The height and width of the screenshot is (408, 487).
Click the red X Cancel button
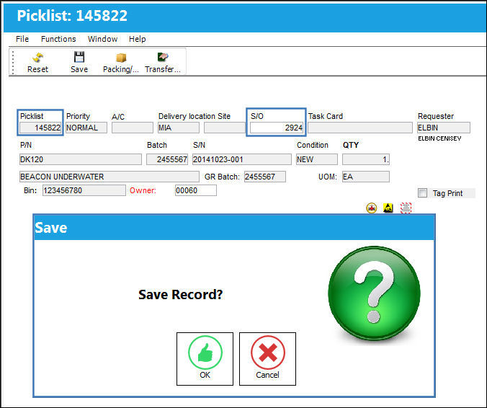[267, 359]
